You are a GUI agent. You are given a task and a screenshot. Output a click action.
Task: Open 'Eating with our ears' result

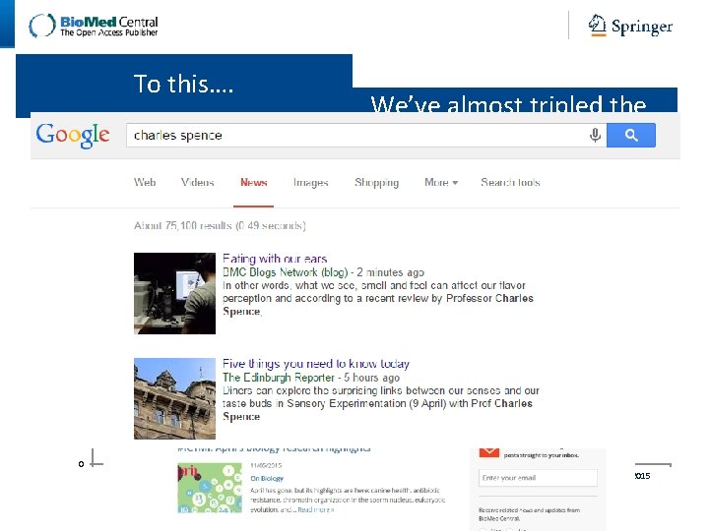pos(275,259)
